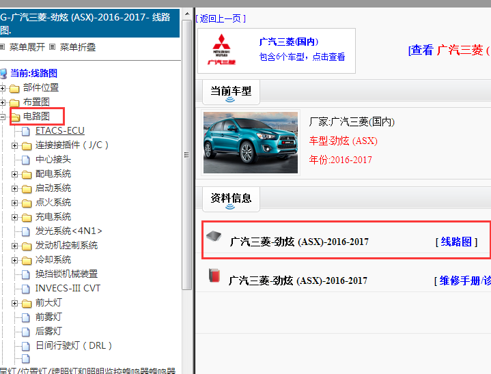Open the 发光系统<4N1> tree item
This screenshot has height=374, width=491.
[x=68, y=231]
